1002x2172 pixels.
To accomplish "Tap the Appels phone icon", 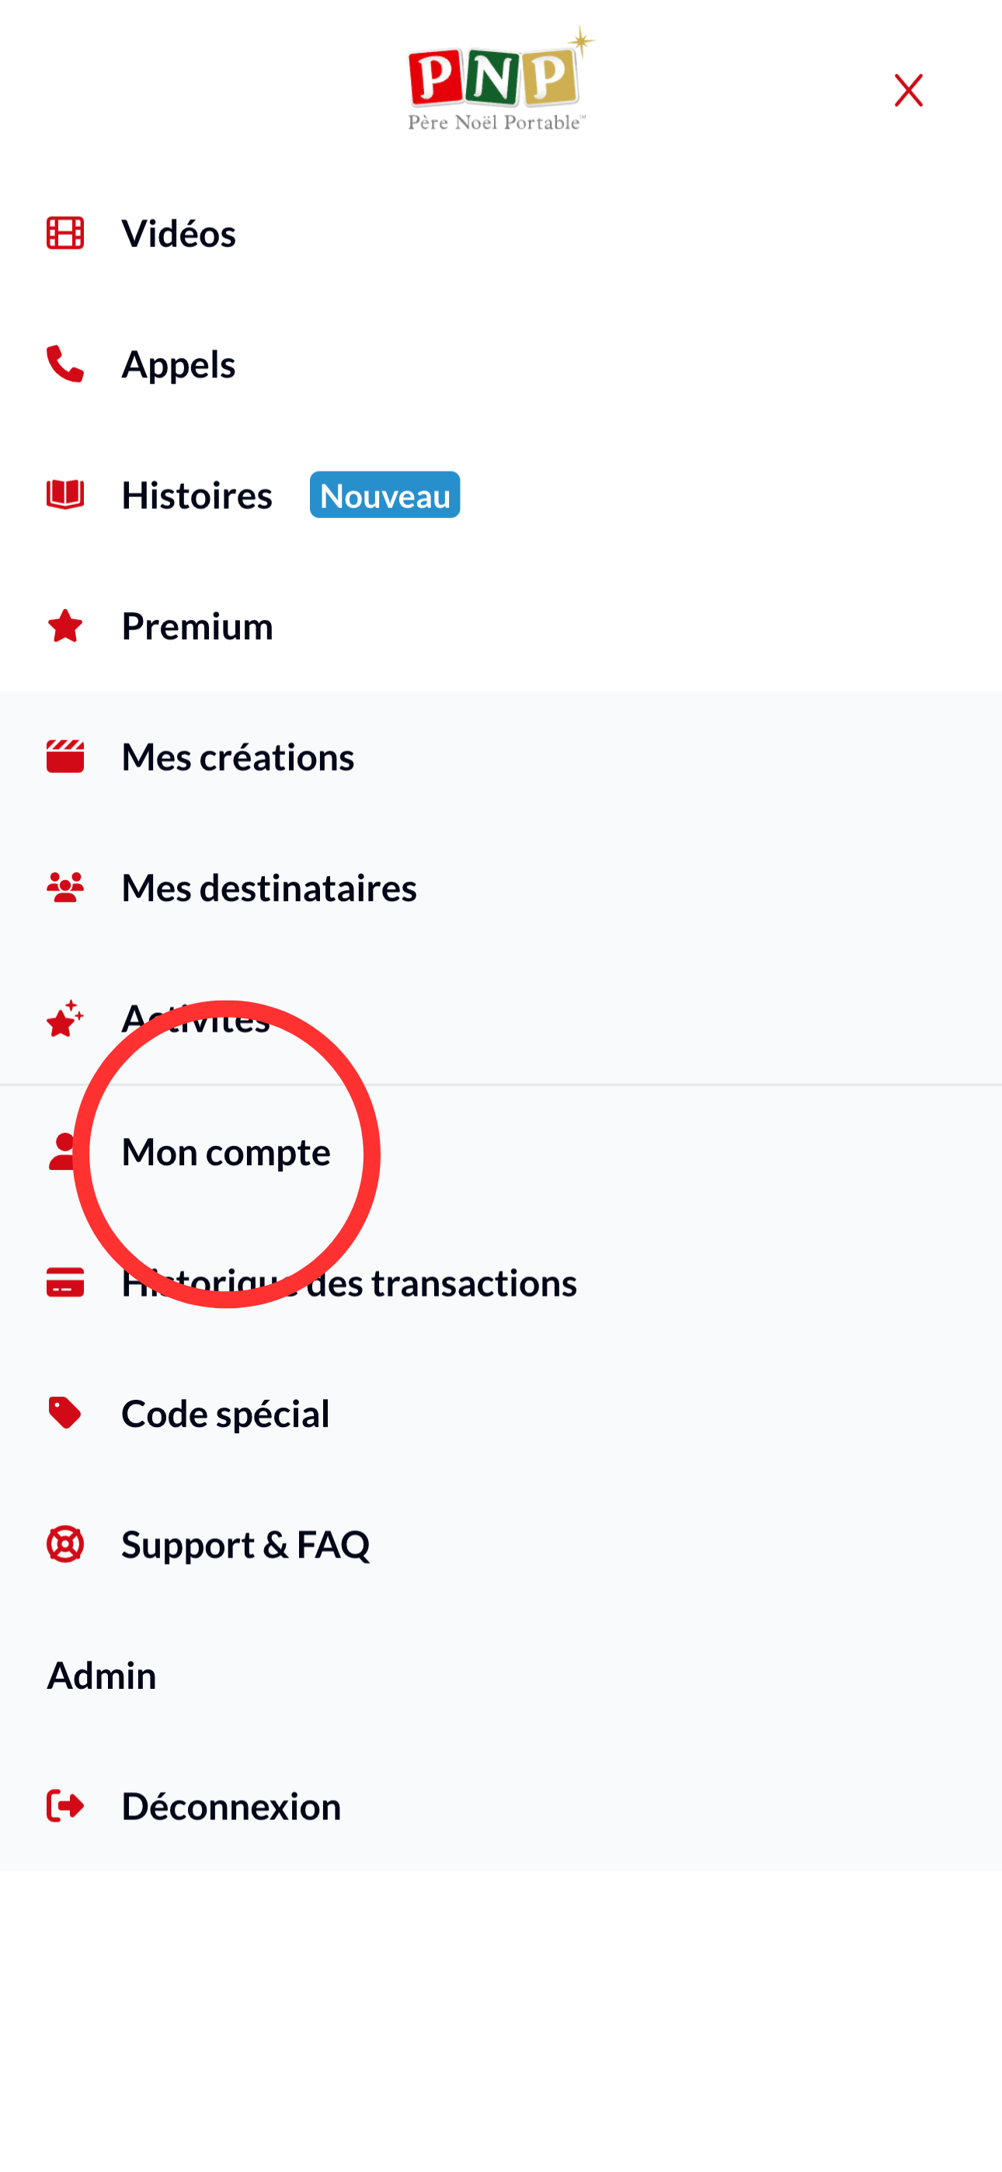I will [x=65, y=364].
